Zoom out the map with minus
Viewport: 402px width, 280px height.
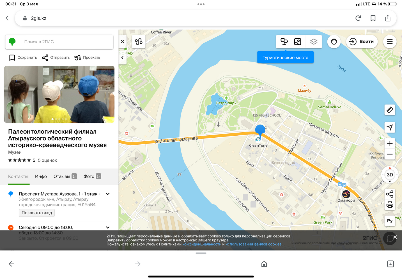[x=390, y=154]
